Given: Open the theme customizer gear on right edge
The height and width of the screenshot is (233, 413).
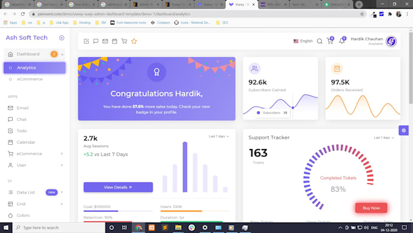Looking at the screenshot, I should pos(403,130).
